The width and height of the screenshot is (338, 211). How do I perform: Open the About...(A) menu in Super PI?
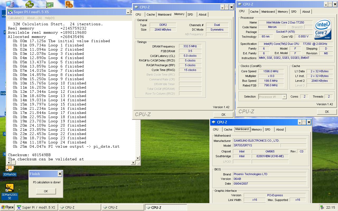tap(34, 18)
